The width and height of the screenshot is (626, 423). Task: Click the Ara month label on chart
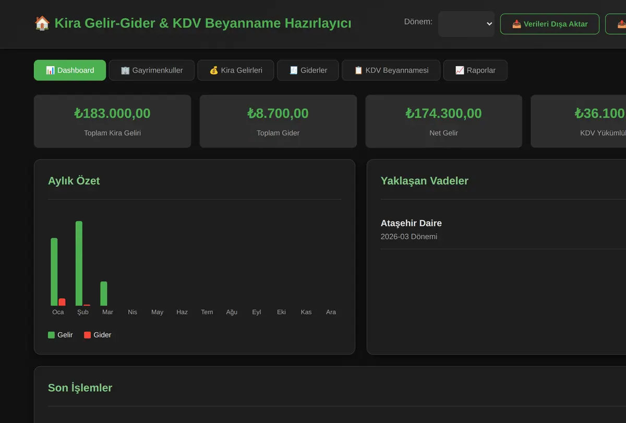coord(331,312)
